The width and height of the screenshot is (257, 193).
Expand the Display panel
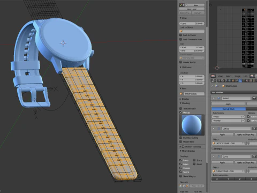[x=180, y=99]
